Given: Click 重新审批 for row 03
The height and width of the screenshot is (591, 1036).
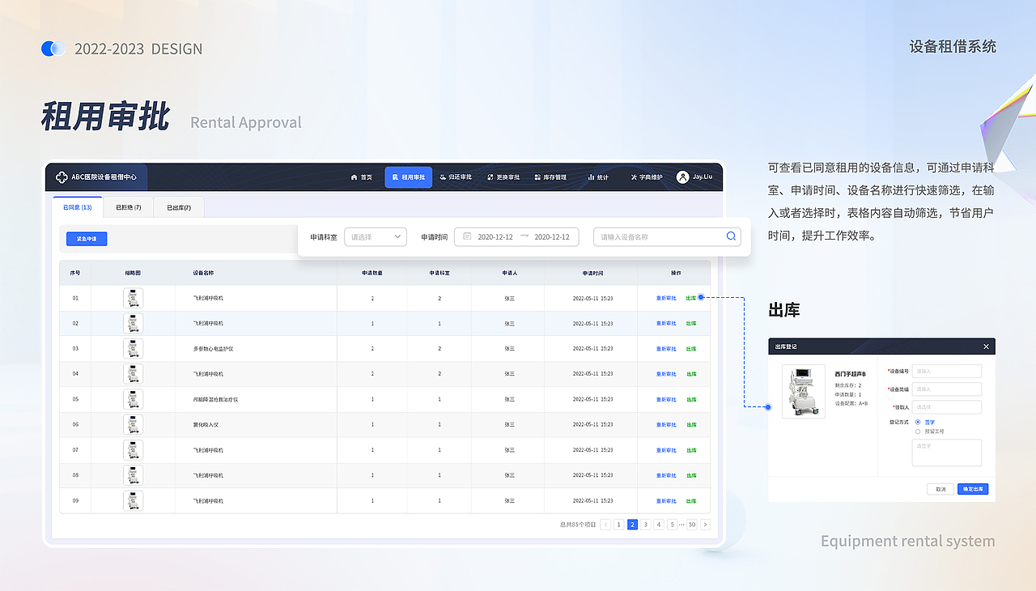Looking at the screenshot, I should (x=666, y=349).
